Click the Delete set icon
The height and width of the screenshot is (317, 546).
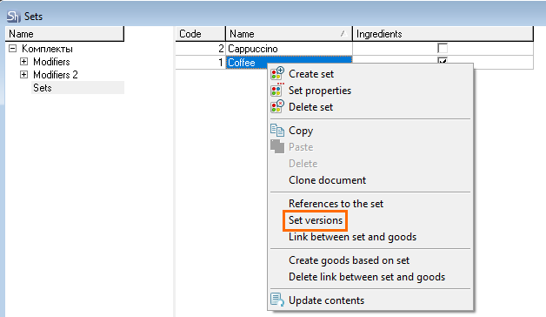click(277, 107)
